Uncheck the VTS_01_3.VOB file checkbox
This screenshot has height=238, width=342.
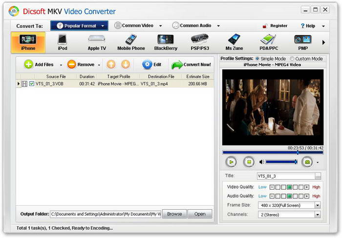pyautogui.click(x=32, y=84)
